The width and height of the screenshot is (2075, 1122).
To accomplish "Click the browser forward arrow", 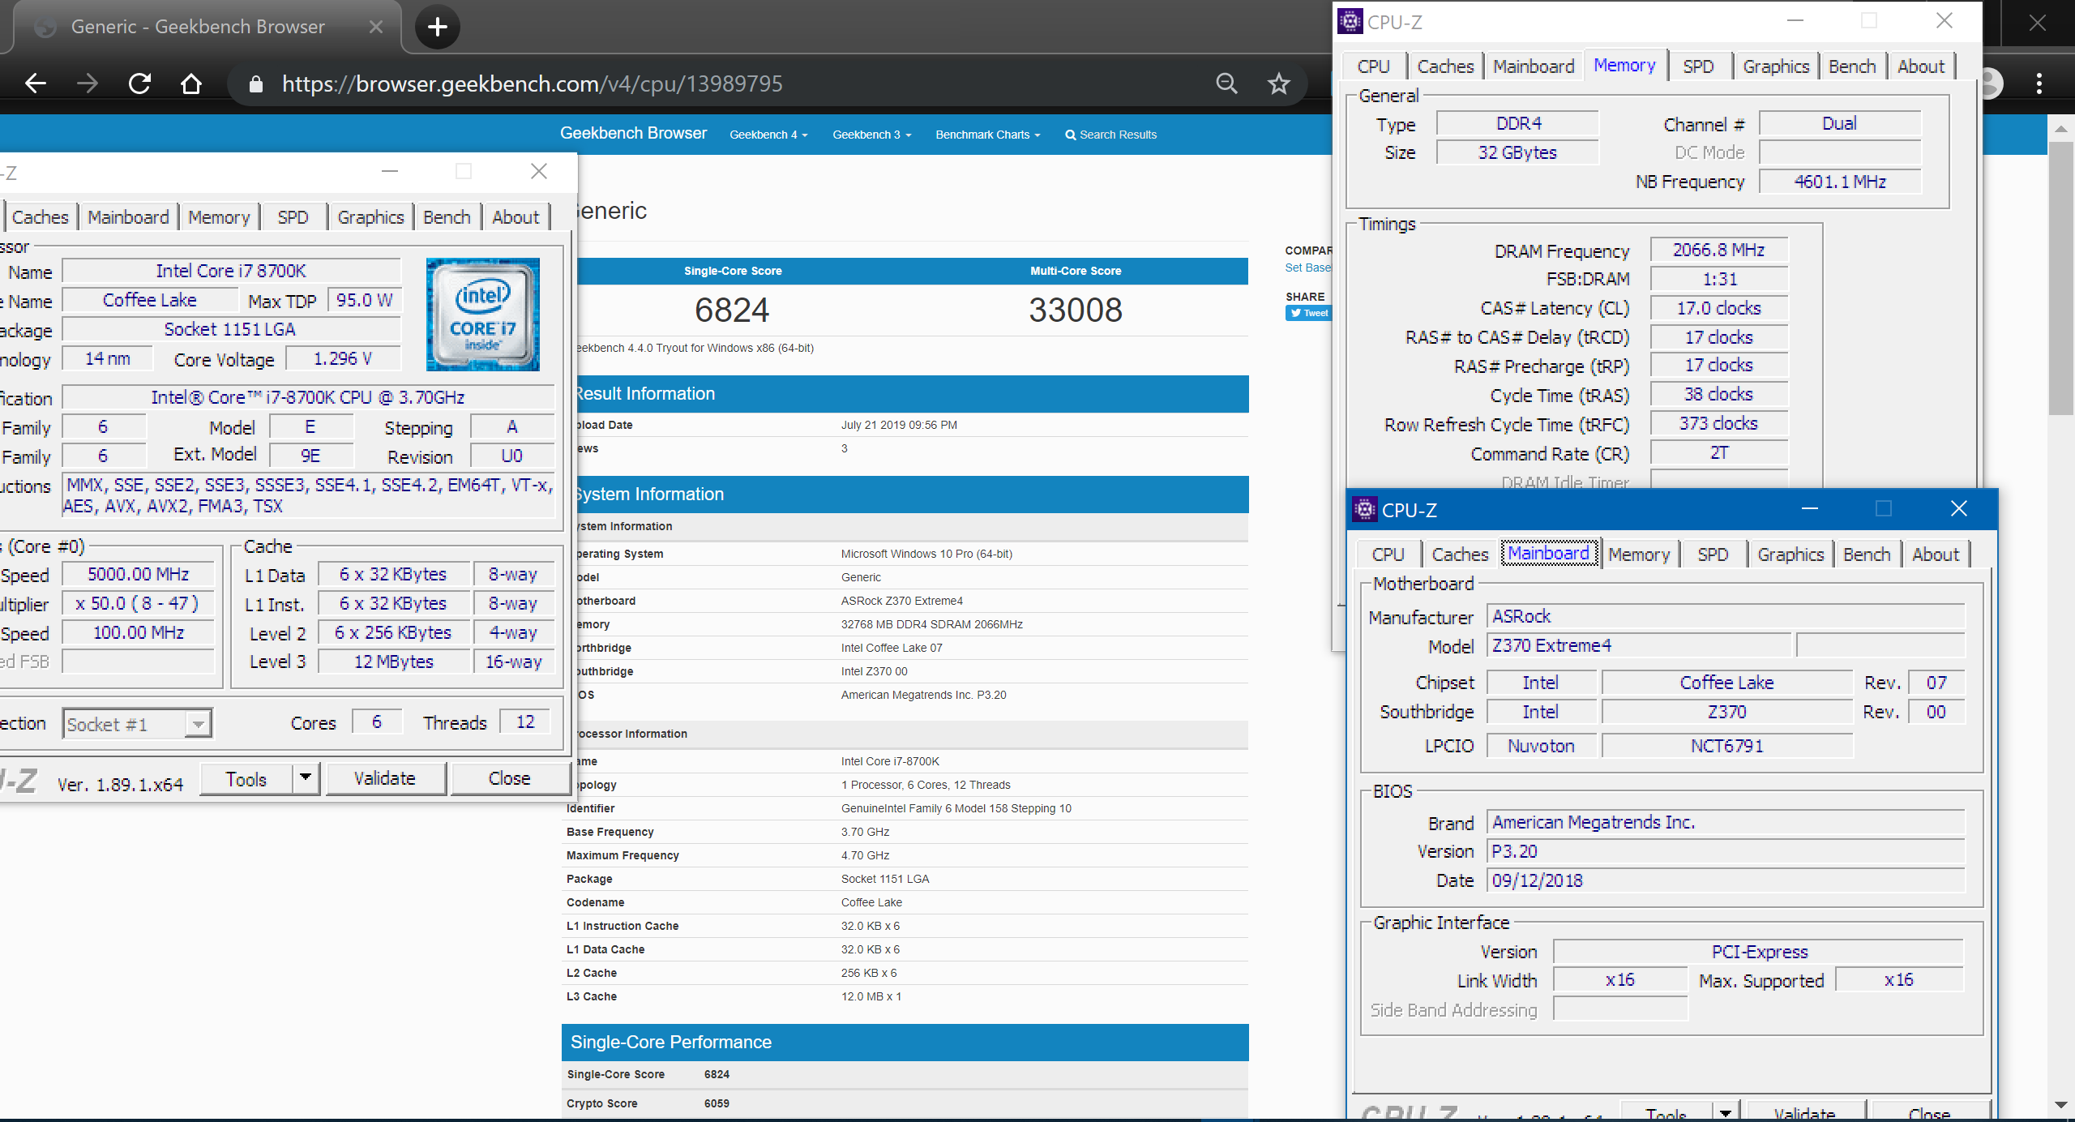I will click(87, 84).
